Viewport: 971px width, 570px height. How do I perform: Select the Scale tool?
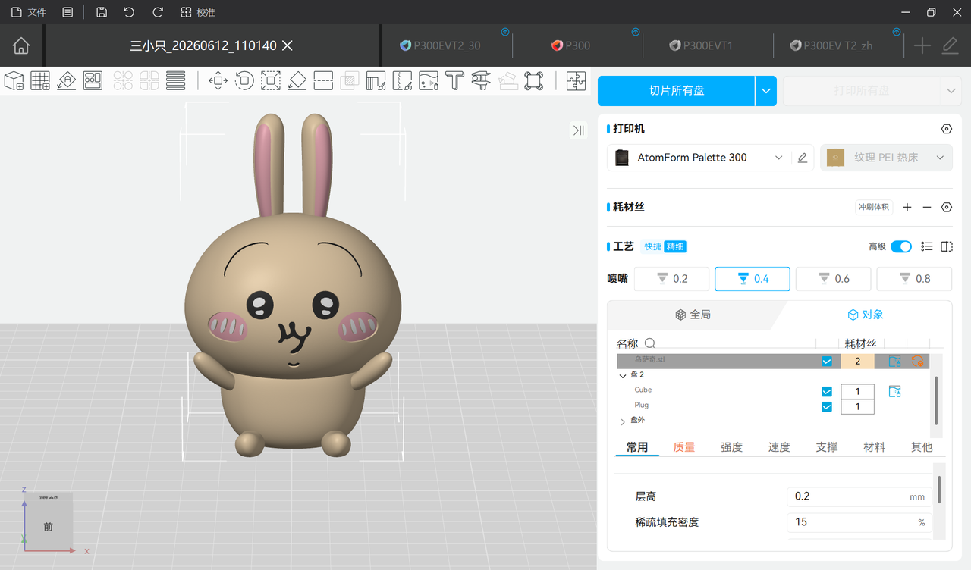[271, 80]
